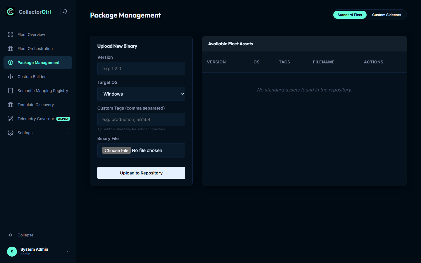Select Package Management in sidebar
Screen dimensions: 421x263
point(38,63)
